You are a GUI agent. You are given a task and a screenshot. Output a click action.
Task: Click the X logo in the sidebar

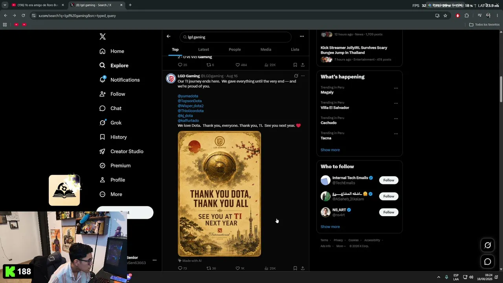[103, 37]
